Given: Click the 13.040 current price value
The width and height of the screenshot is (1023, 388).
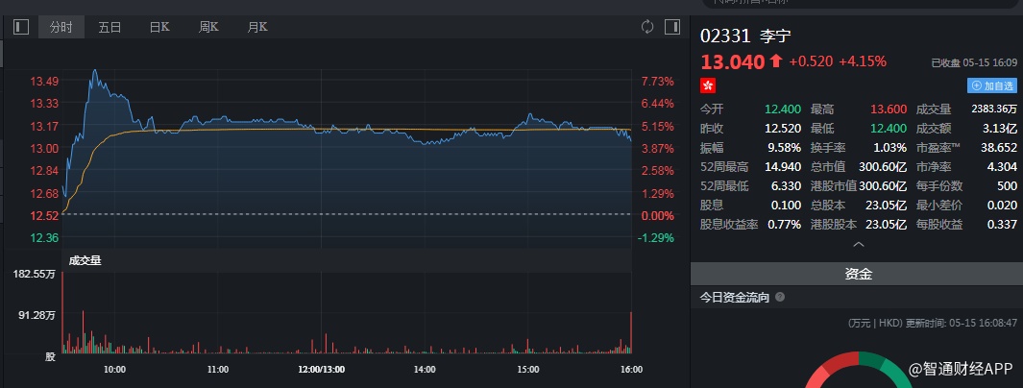Looking at the screenshot, I should coord(732,61).
